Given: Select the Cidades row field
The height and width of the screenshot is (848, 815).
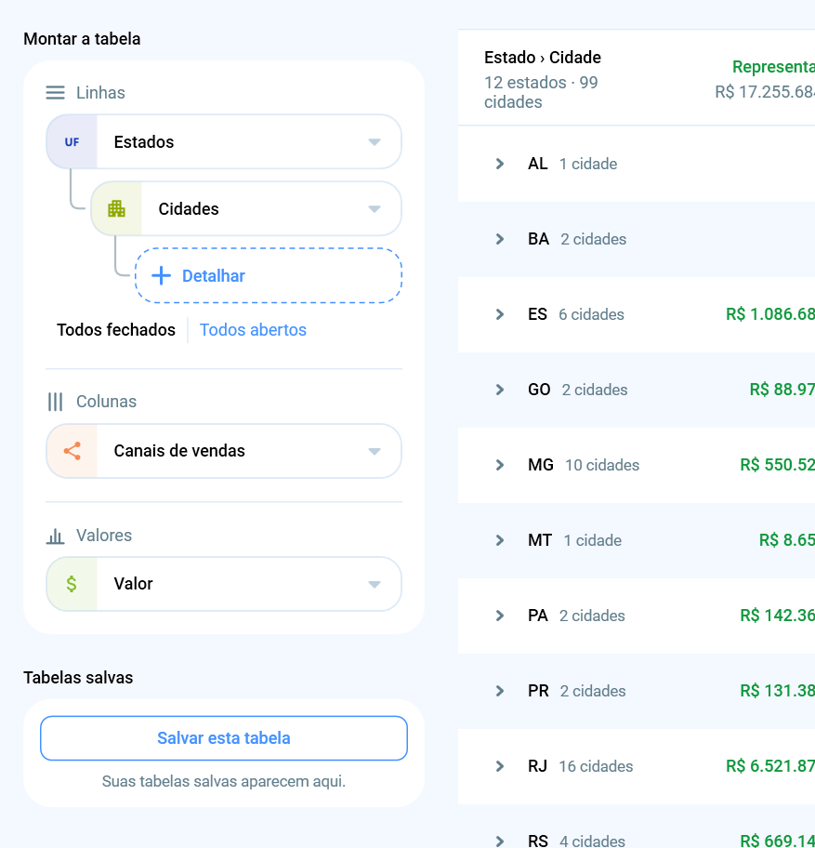Looking at the screenshot, I should 246,209.
